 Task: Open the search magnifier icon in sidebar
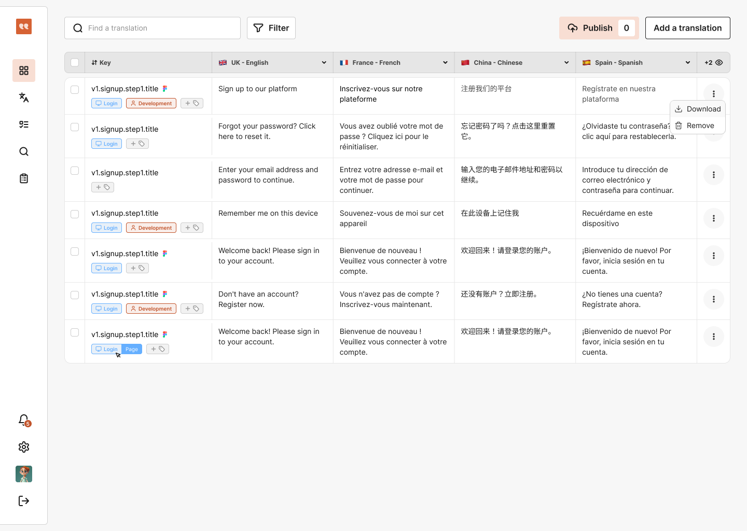(24, 151)
